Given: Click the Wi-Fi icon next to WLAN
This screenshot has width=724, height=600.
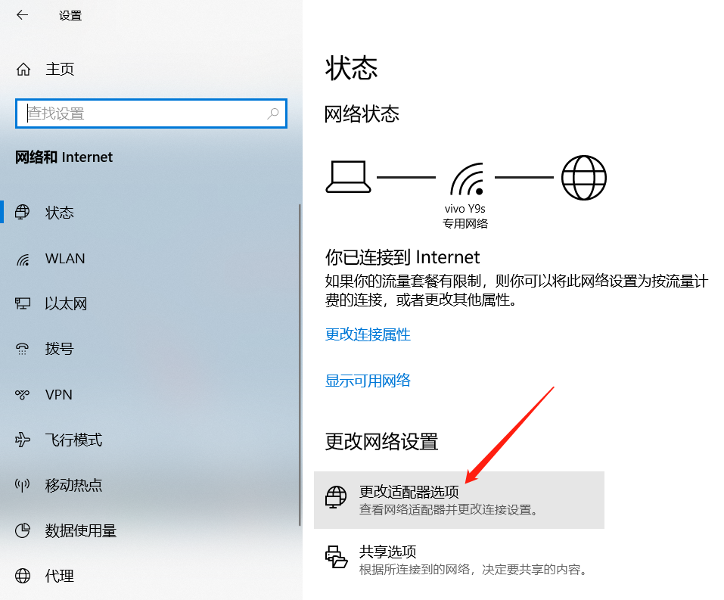Looking at the screenshot, I should (23, 259).
